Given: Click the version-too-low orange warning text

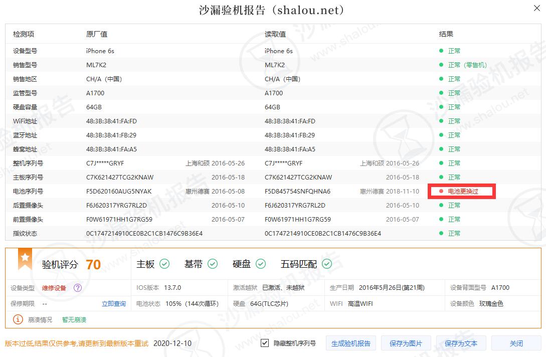Looking at the screenshot, I should (77, 343).
